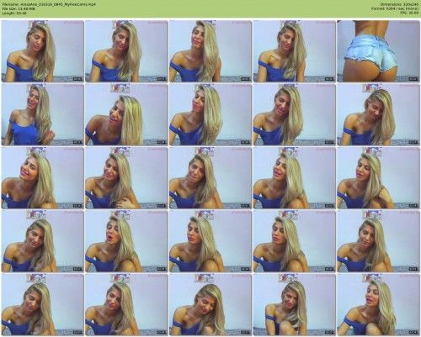
Task: Select the third thumbnail in the top row
Action: pyautogui.click(x=210, y=51)
